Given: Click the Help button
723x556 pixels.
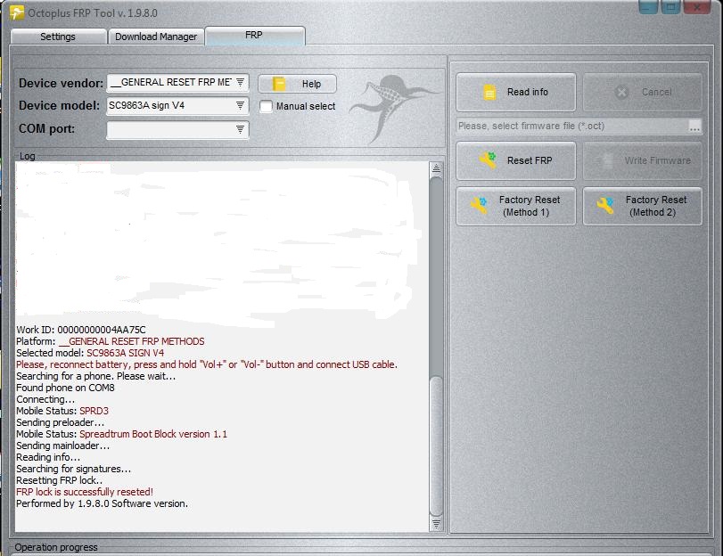Looking at the screenshot, I should [x=297, y=84].
